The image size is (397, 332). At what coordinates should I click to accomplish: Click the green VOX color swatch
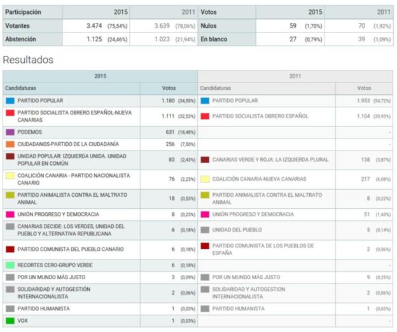10,321
